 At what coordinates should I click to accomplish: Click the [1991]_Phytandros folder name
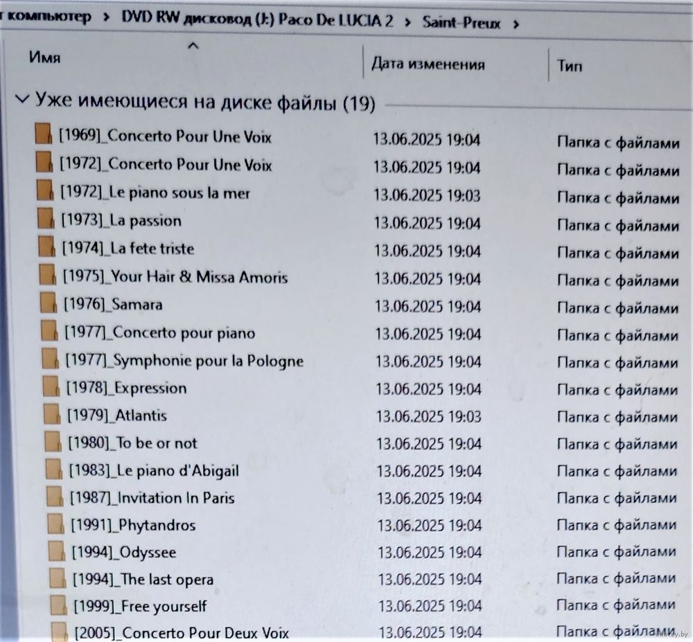coord(133,526)
